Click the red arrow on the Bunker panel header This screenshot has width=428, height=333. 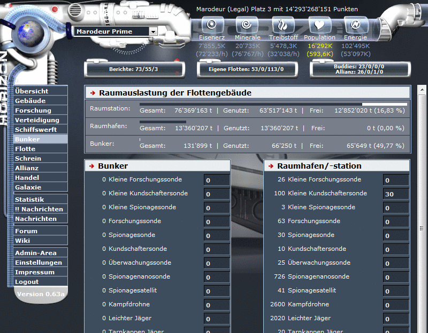(93, 165)
